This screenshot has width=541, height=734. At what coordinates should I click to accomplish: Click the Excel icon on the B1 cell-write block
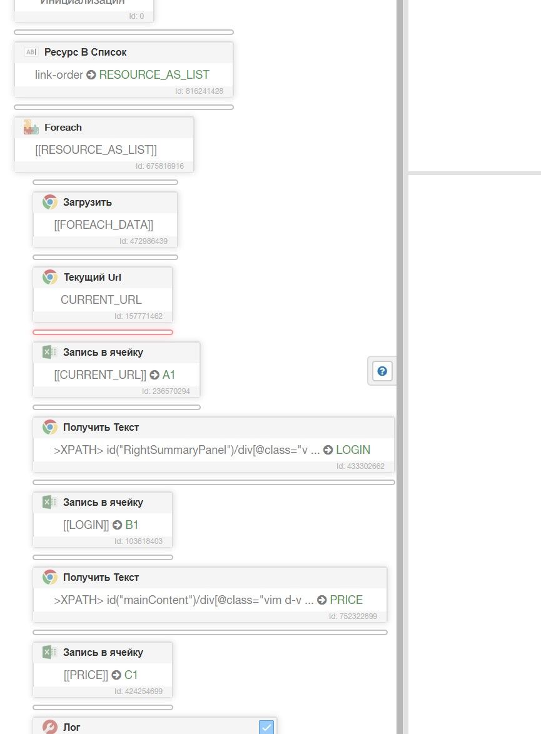49,502
